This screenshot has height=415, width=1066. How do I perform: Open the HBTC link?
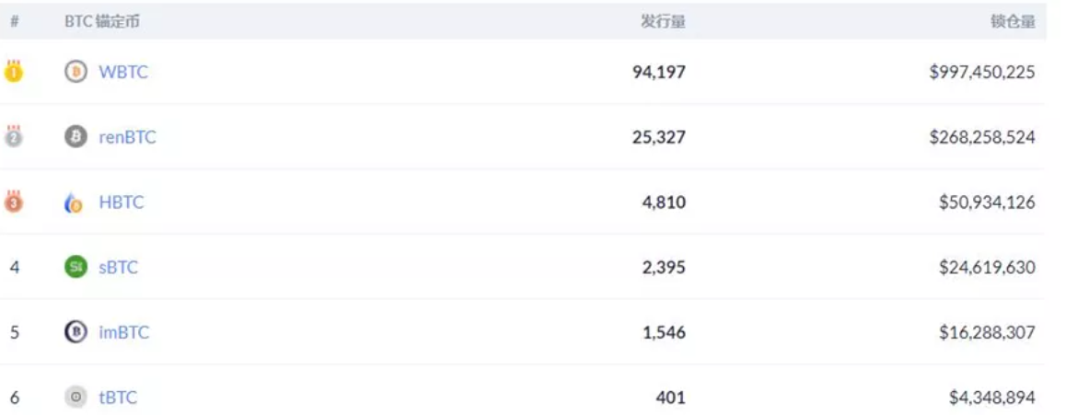[122, 202]
